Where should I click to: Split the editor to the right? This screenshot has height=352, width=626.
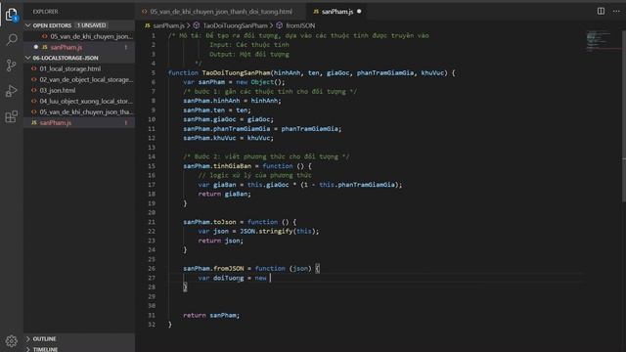601,11
